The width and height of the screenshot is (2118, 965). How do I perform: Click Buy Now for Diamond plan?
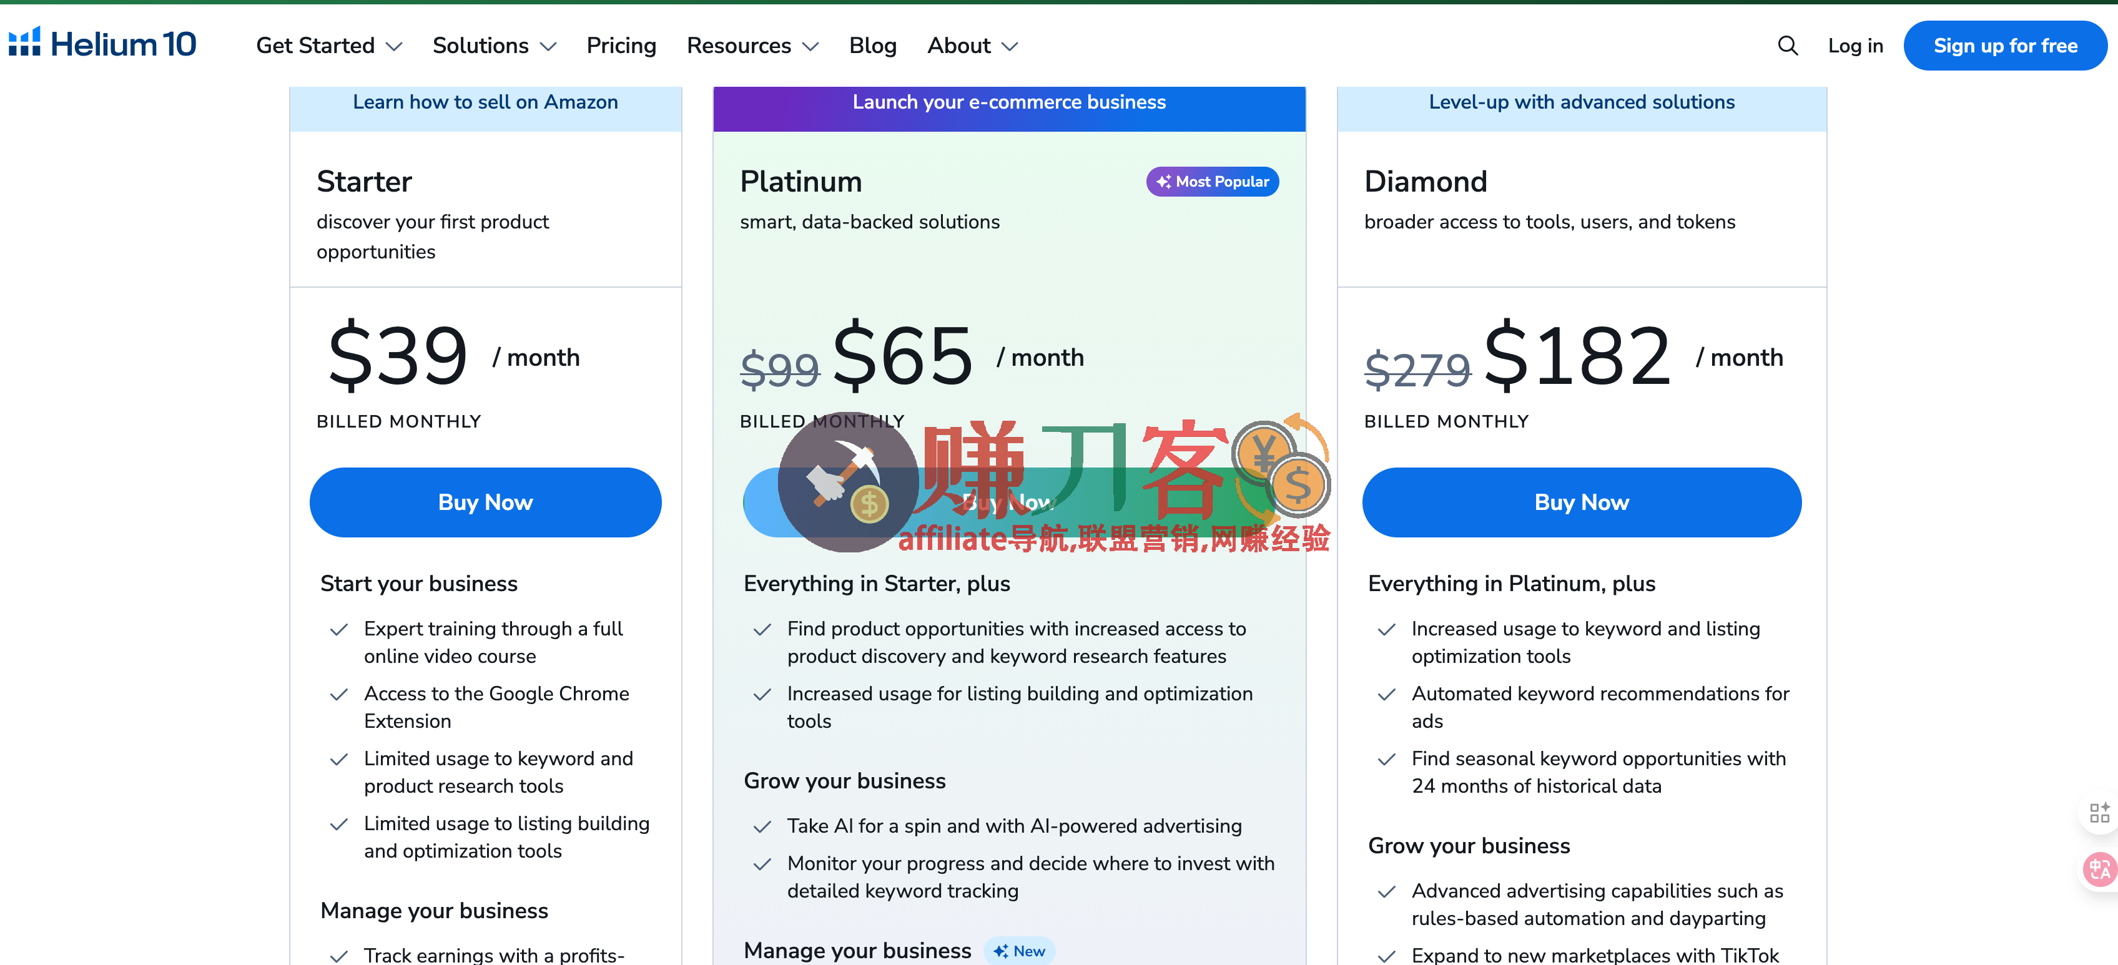1581,502
